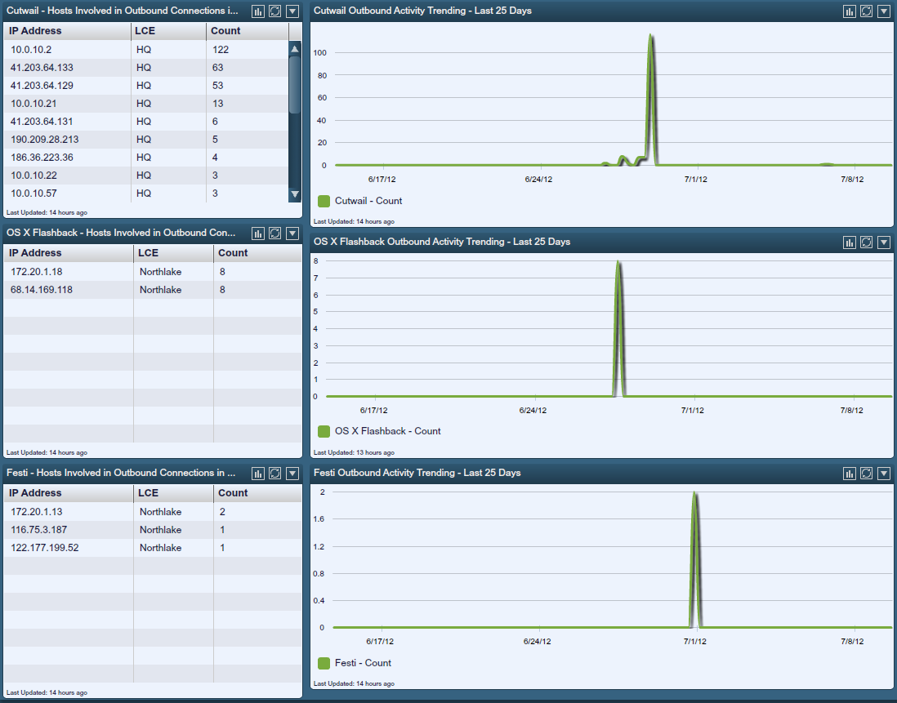897x703 pixels.
Task: Refresh OS X Flashback Outbound Activity Trending panel
Action: click(x=867, y=242)
